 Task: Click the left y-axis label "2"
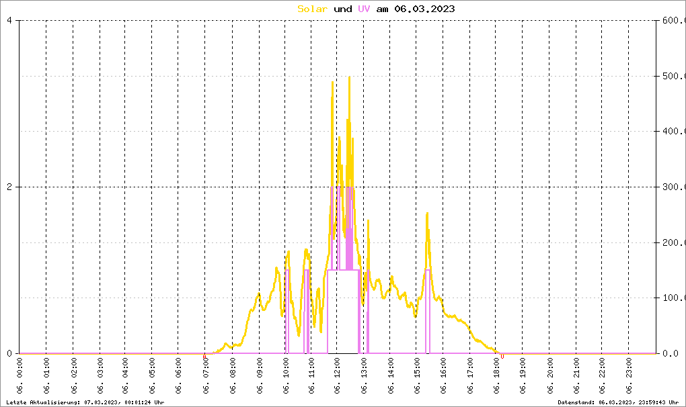[9, 187]
